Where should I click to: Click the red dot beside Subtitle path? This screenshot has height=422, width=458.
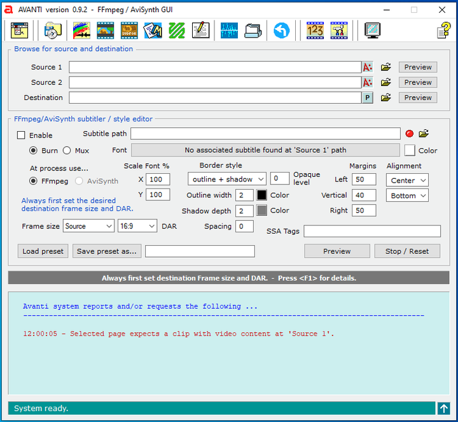coord(409,134)
